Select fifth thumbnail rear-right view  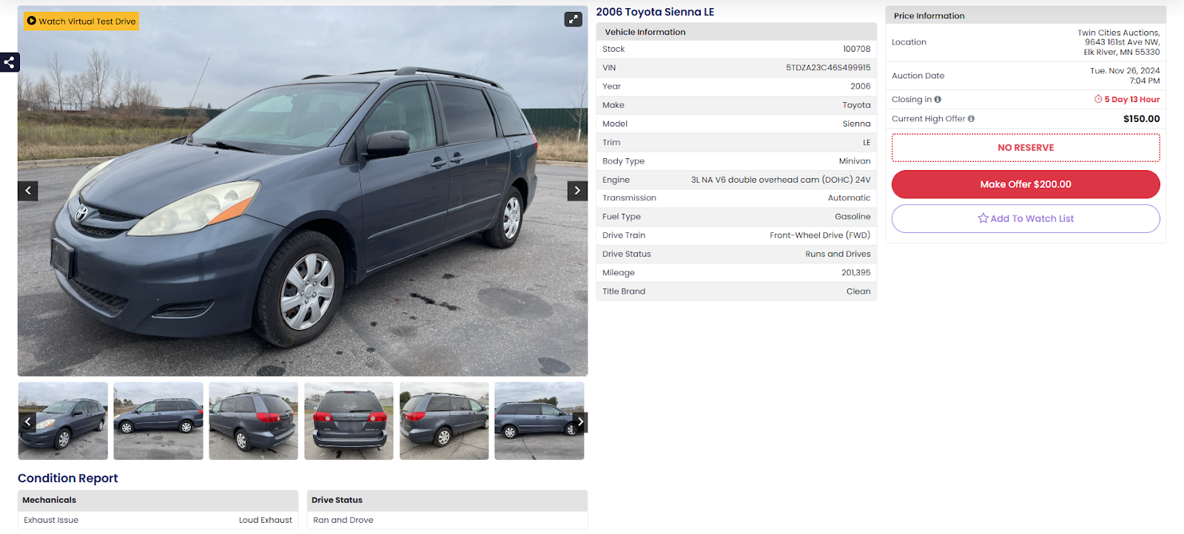[x=444, y=421]
